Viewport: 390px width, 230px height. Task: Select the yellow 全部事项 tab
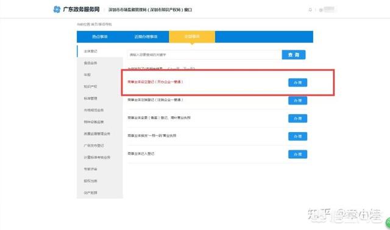[192, 37]
